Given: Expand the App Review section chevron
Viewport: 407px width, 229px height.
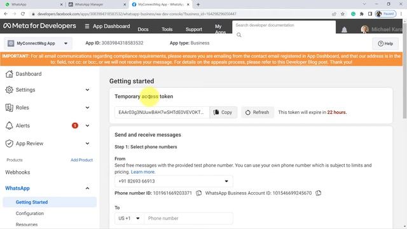Looking at the screenshot, I should tap(88, 144).
